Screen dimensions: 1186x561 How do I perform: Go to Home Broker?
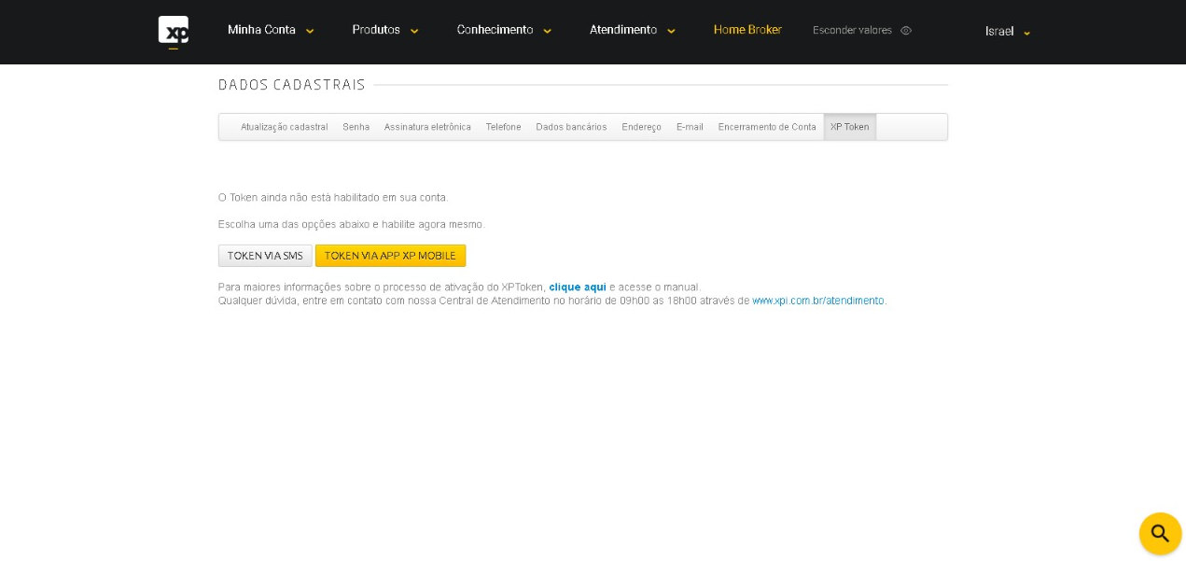point(747,30)
